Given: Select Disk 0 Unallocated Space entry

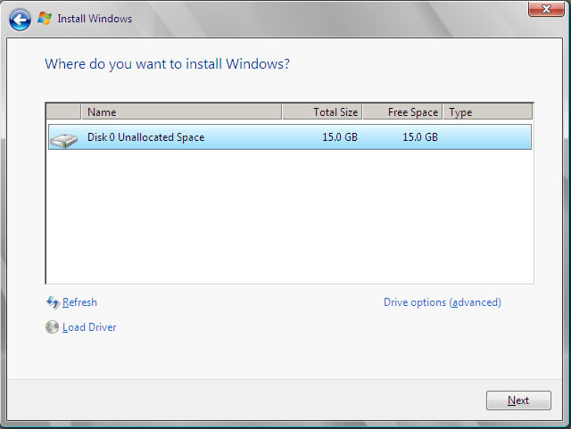Looking at the screenshot, I should click(x=145, y=137).
